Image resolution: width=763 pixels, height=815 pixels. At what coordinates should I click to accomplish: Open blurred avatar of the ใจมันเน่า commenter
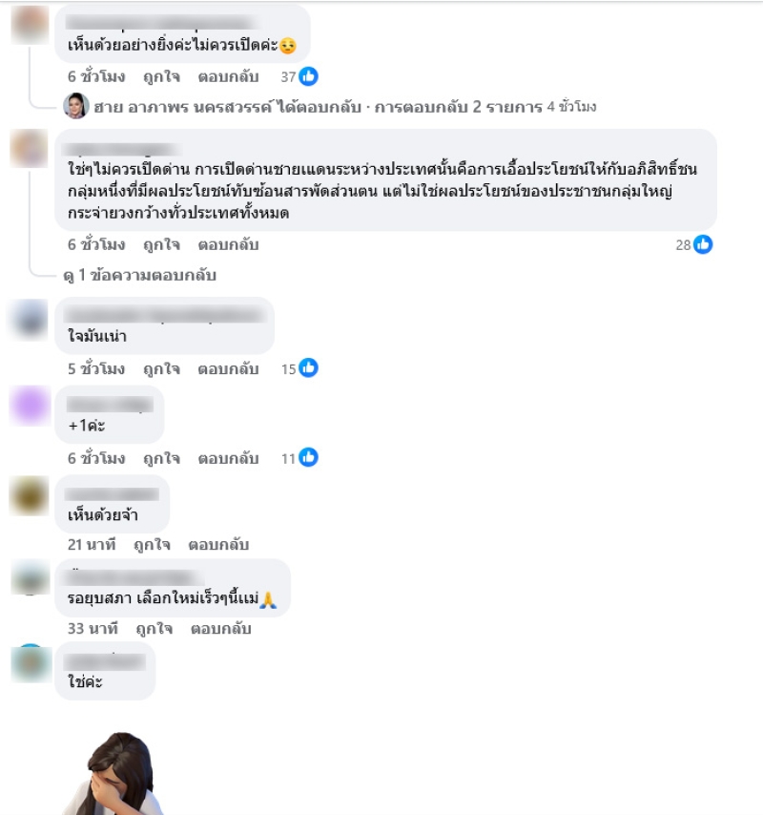[x=30, y=319]
